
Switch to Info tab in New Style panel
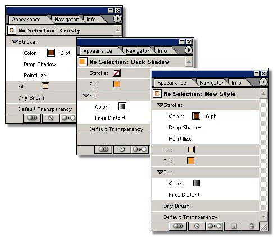tap(236, 83)
